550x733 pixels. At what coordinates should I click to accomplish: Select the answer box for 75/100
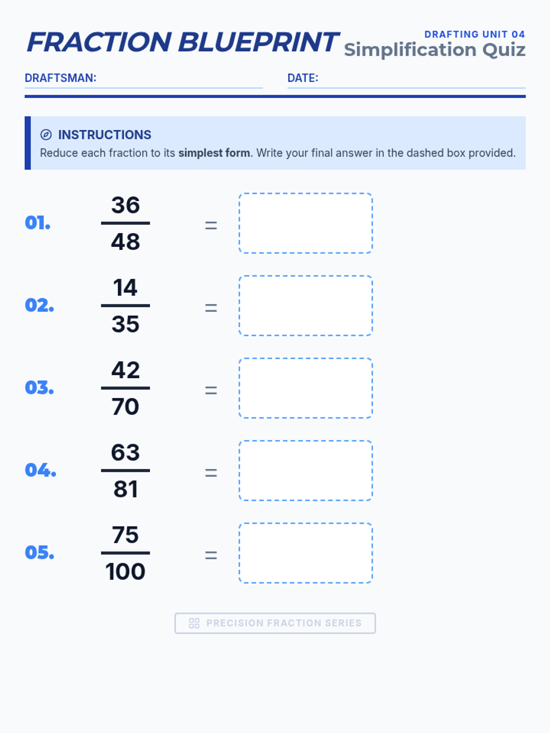[x=306, y=553]
